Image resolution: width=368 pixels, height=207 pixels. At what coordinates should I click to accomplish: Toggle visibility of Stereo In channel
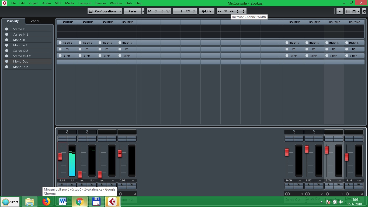point(7,29)
